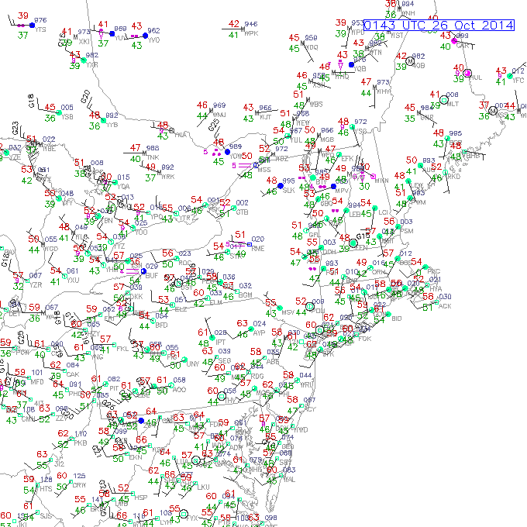Click the ELZ station label
This screenshot has width=527, height=527.
click(181, 309)
